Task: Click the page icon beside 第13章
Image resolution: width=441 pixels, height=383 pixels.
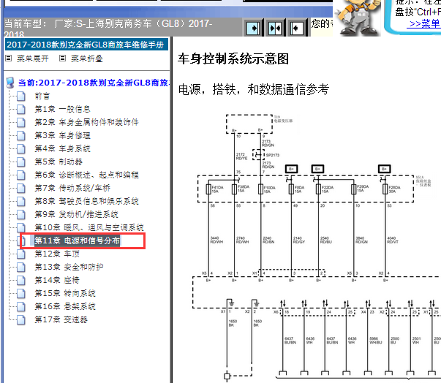Action: 20,268
